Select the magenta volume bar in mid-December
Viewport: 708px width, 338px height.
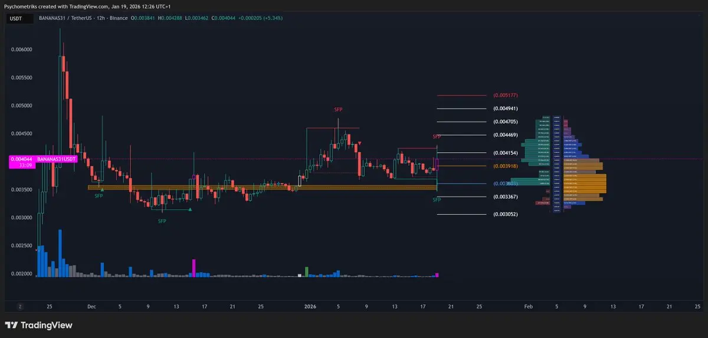pos(194,268)
